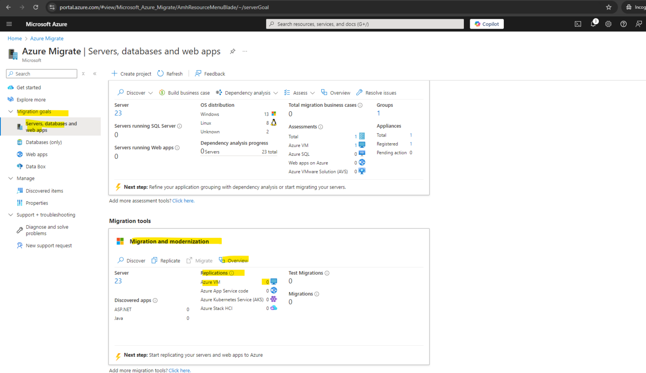Click Create project
The height and width of the screenshot is (373, 646).
coord(131,74)
